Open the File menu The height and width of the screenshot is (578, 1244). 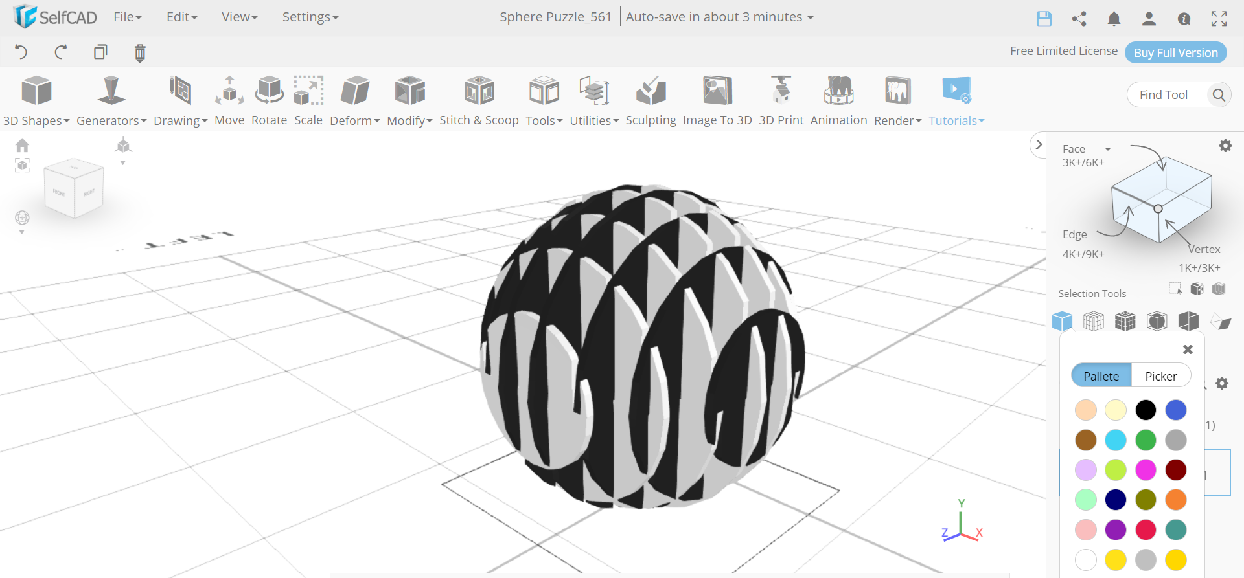pyautogui.click(x=127, y=17)
